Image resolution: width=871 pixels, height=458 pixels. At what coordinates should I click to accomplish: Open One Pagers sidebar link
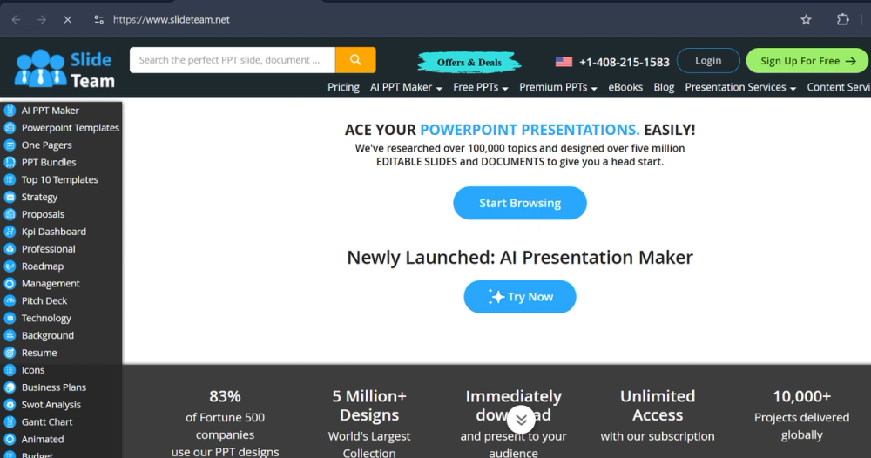(x=47, y=145)
